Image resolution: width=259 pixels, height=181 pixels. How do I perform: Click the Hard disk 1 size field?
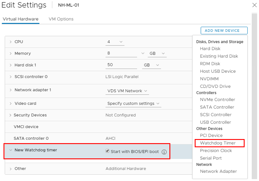pyautogui.click(x=121, y=65)
